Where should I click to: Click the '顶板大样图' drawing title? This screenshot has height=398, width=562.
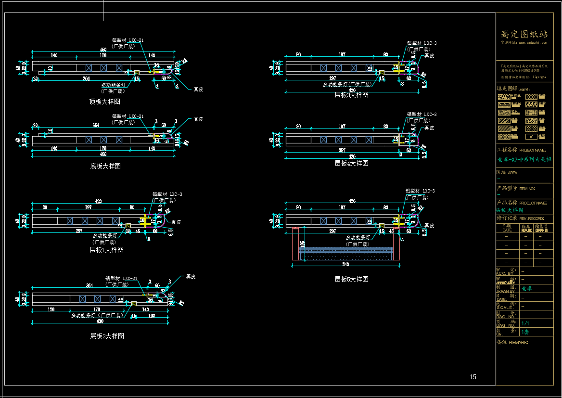point(105,102)
